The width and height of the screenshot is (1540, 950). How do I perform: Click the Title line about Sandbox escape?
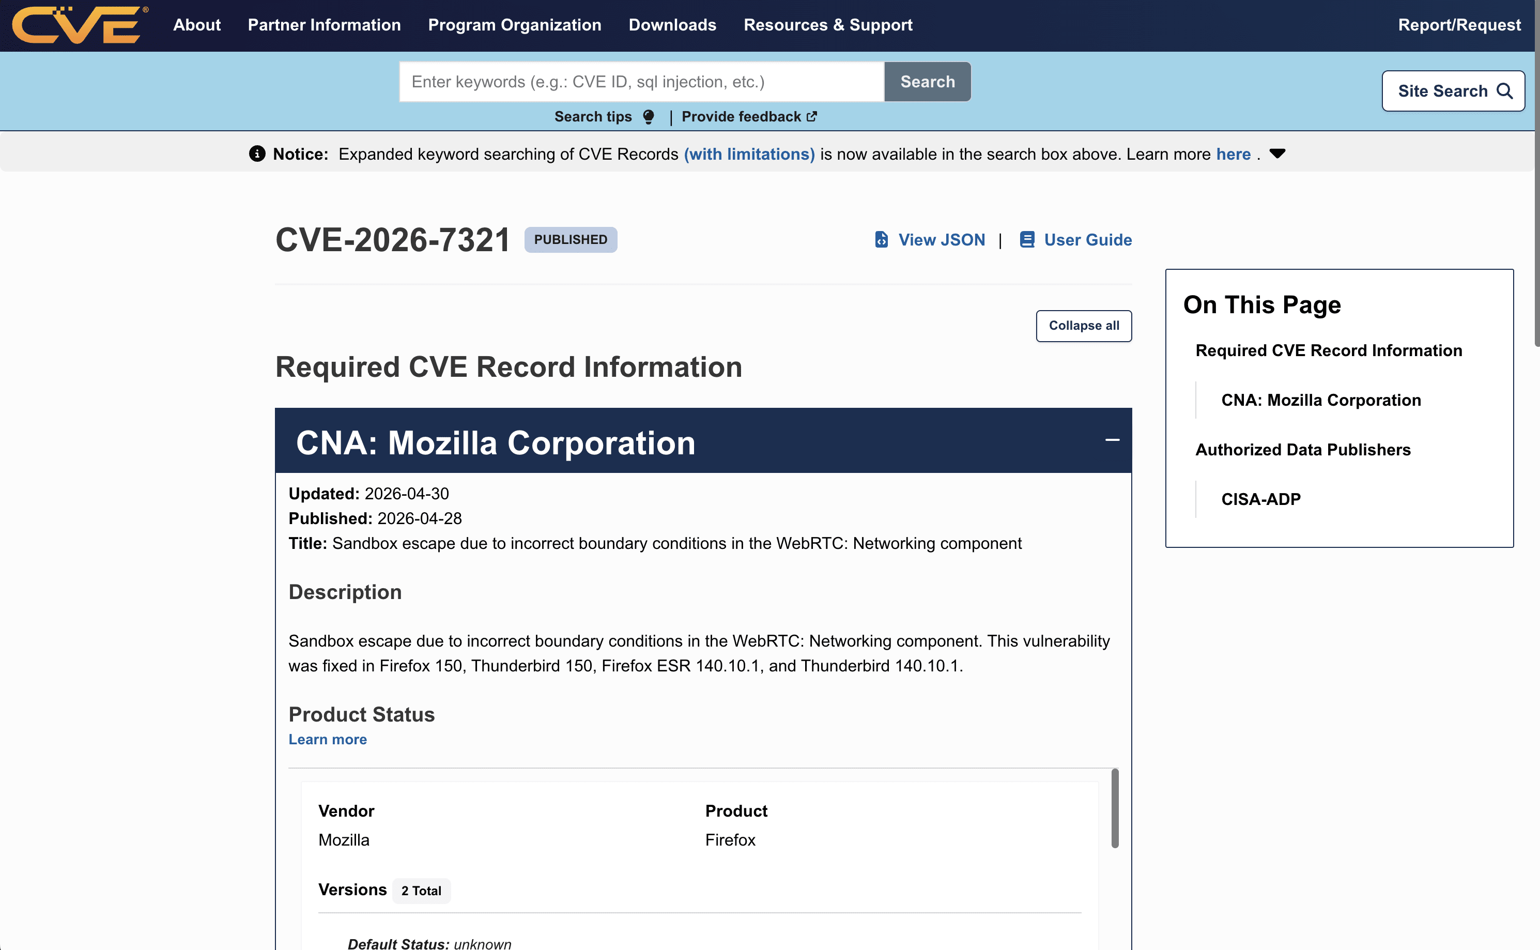click(x=655, y=544)
